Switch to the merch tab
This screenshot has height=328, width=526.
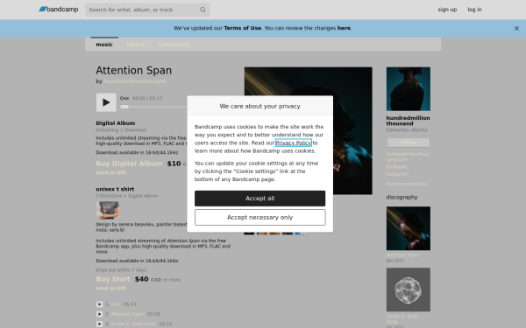(136, 45)
